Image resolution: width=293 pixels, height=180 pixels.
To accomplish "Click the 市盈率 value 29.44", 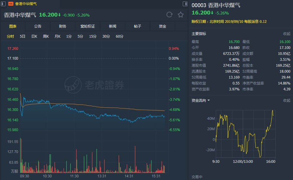I will click(x=286, y=77).
